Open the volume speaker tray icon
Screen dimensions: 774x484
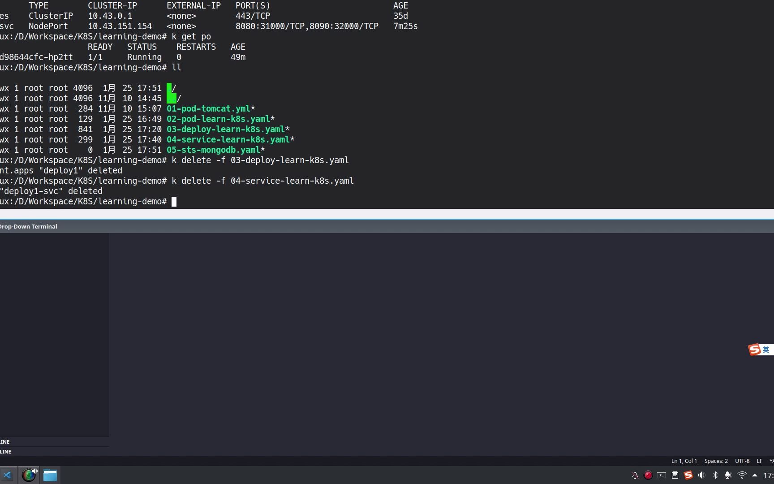point(702,475)
